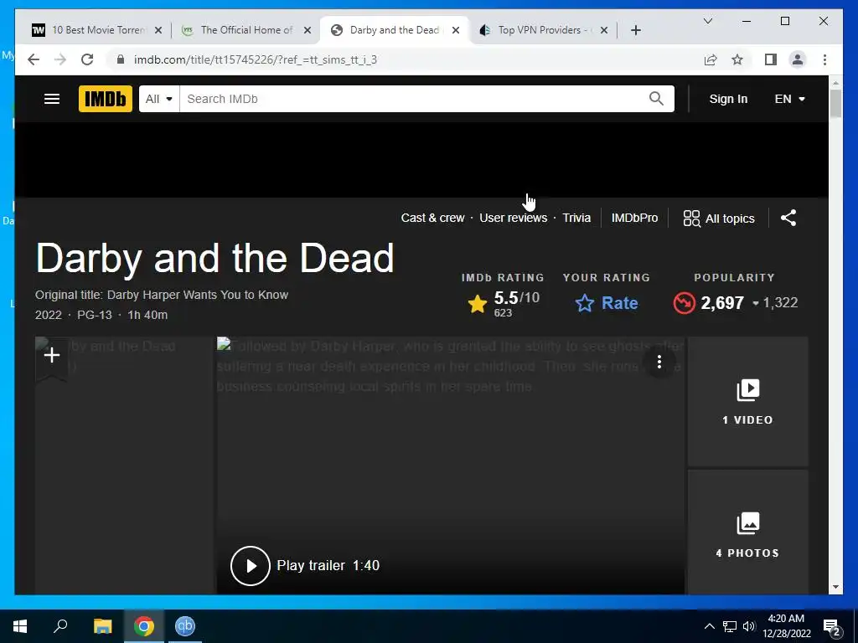Open Chrome profile avatar
This screenshot has height=643, width=858.
[x=798, y=59]
